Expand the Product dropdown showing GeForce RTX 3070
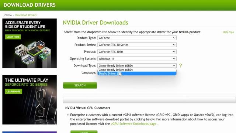The image size is (236, 133). pyautogui.click(x=137, y=52)
